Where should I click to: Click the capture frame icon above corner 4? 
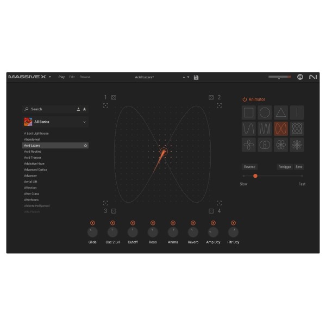(x=219, y=203)
